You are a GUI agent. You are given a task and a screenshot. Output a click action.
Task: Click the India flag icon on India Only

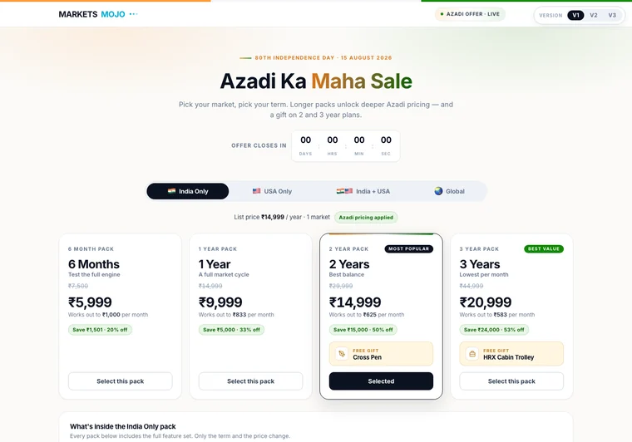(171, 191)
